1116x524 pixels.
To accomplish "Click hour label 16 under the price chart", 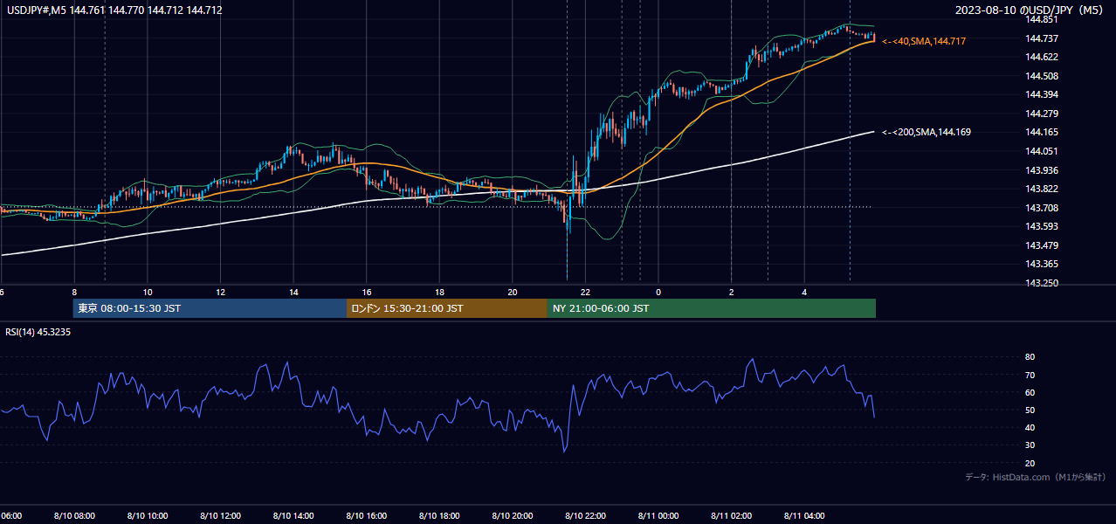I will click(x=367, y=293).
